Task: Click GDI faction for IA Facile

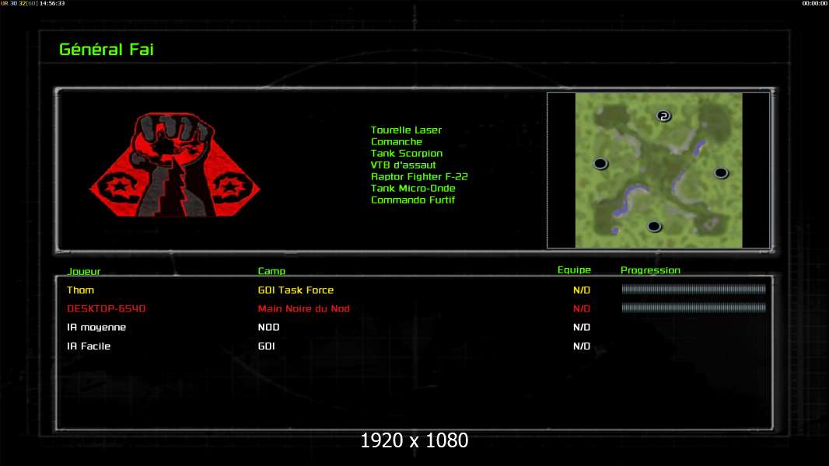Action: pos(266,346)
